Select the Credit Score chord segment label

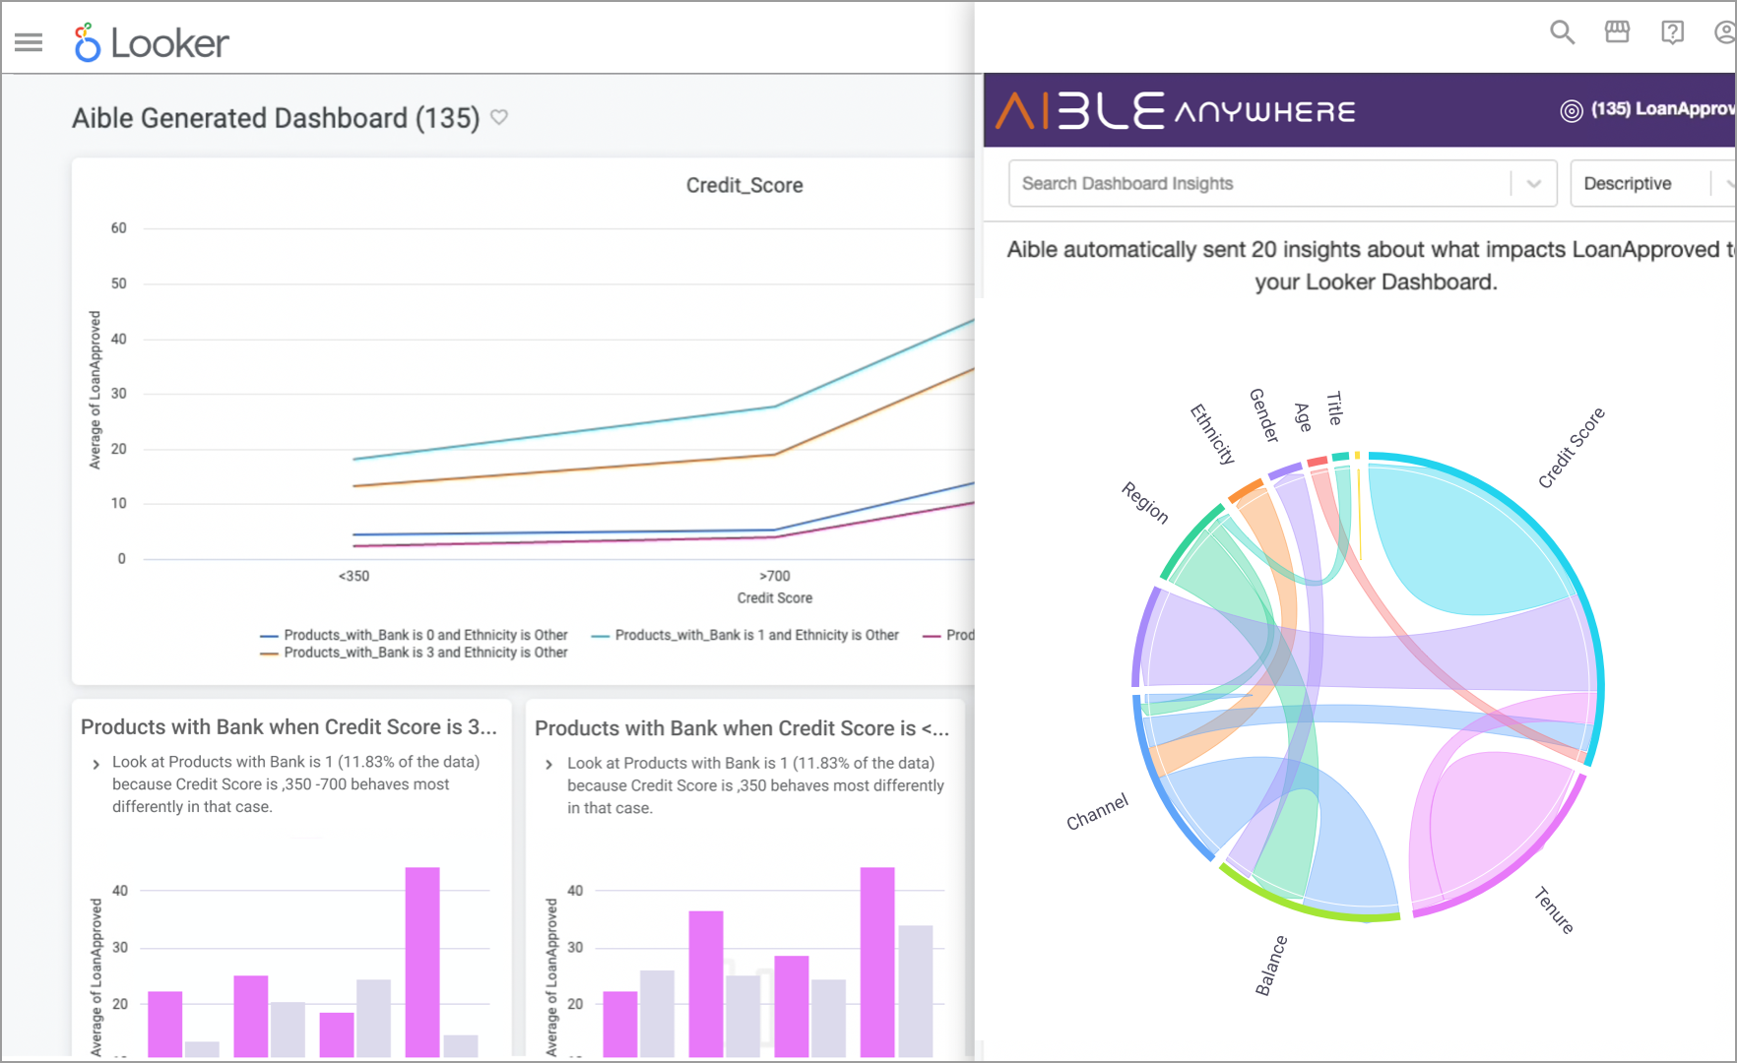(1572, 447)
